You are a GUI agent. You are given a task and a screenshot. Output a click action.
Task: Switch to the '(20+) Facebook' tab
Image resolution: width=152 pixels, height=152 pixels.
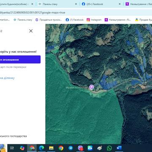(x=95, y=4)
